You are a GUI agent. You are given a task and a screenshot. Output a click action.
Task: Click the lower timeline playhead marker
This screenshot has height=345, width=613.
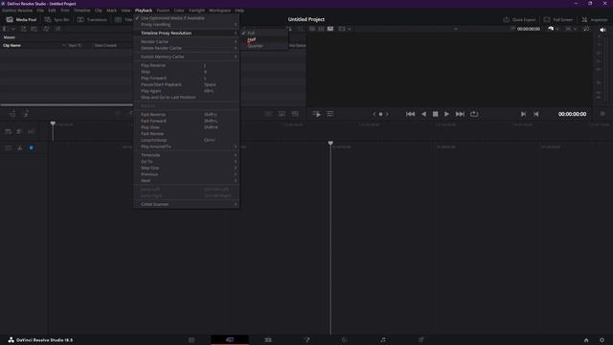click(x=330, y=143)
